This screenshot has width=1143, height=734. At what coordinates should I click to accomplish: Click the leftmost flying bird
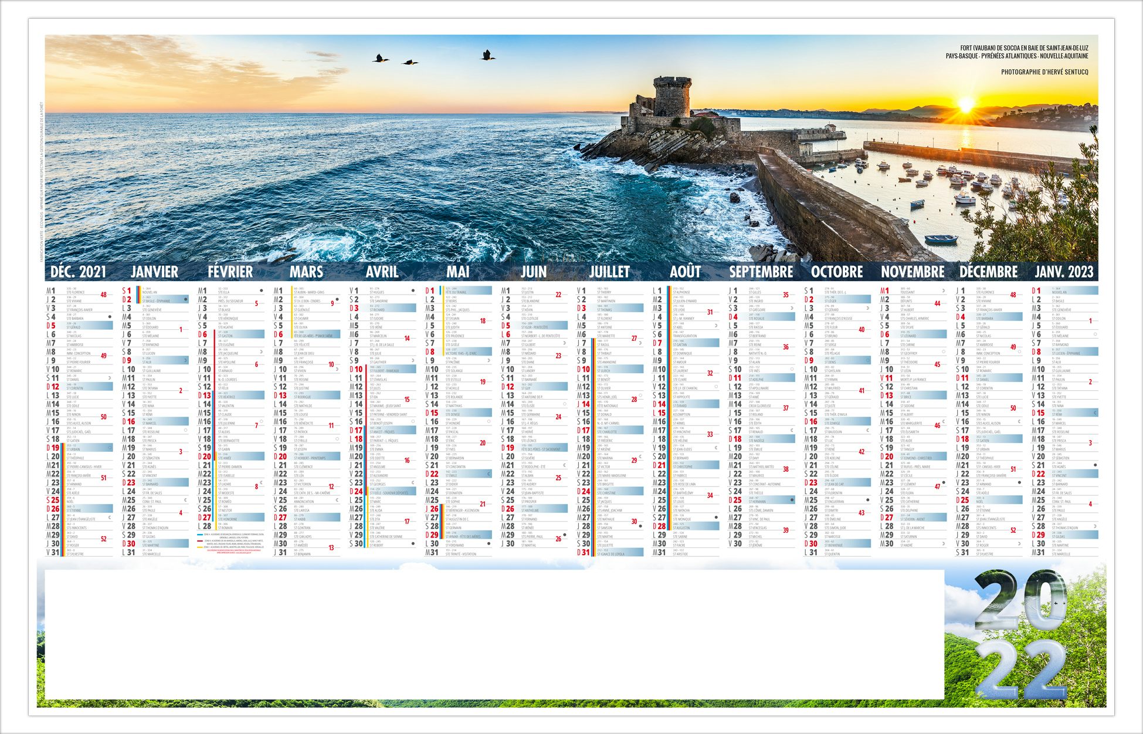coord(381,58)
